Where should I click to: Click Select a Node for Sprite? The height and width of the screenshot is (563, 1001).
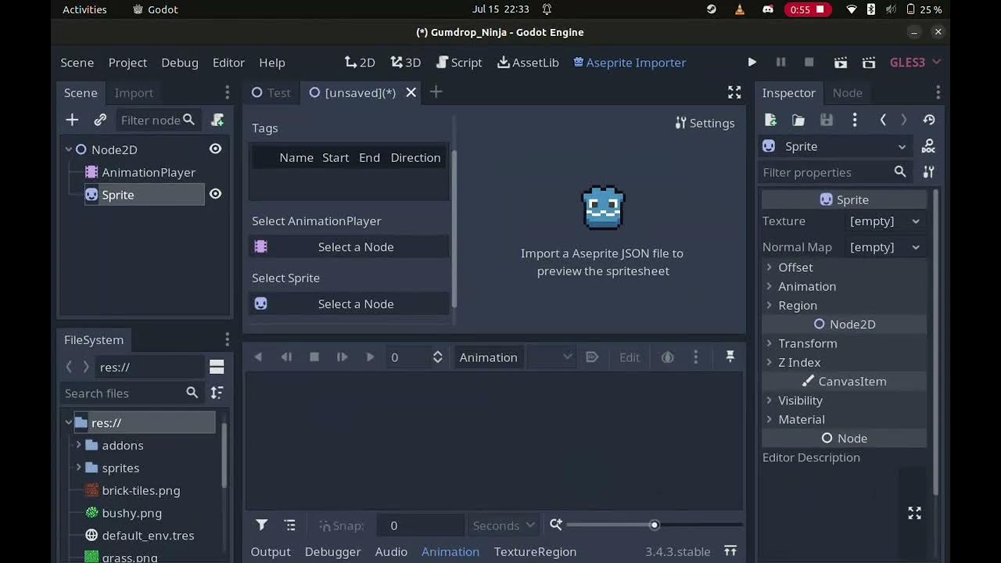click(x=349, y=304)
